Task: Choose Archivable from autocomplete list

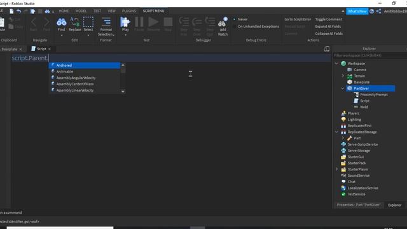Action: coord(85,72)
